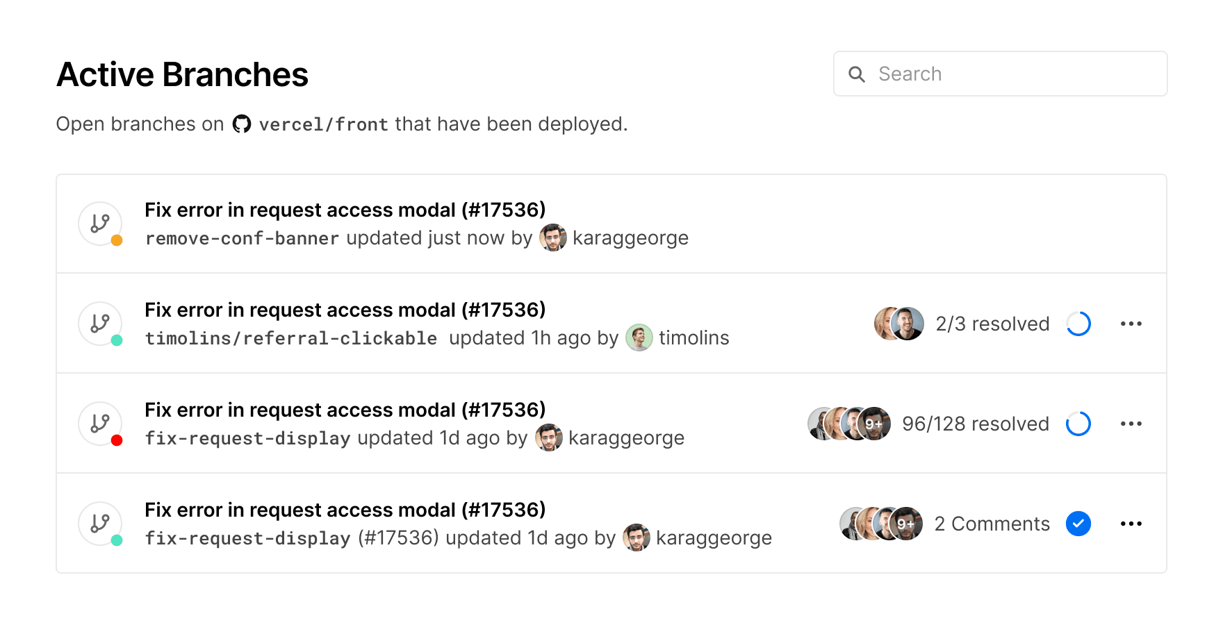Open the three-dot menu for the 2/3 resolved row

coord(1131,324)
